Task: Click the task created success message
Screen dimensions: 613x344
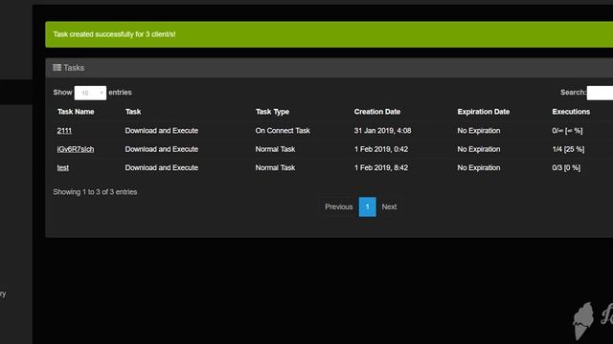Action: [114, 34]
